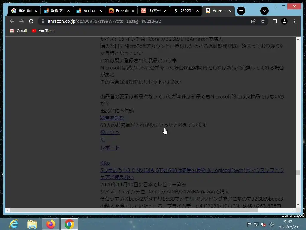Switch to Firefox in the taskbar
The image size is (306, 230).
[51, 224]
